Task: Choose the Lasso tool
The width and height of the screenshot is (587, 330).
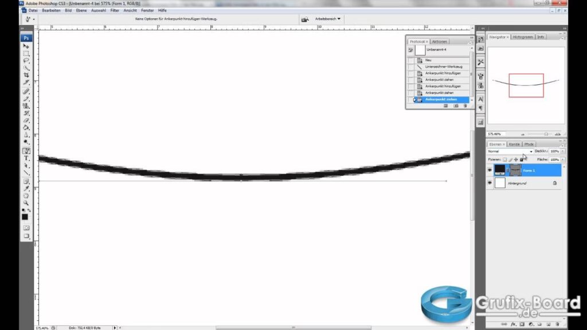Action: tap(26, 60)
